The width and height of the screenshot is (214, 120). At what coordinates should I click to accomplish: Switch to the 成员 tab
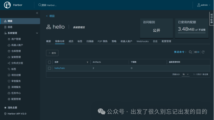point(71,41)
